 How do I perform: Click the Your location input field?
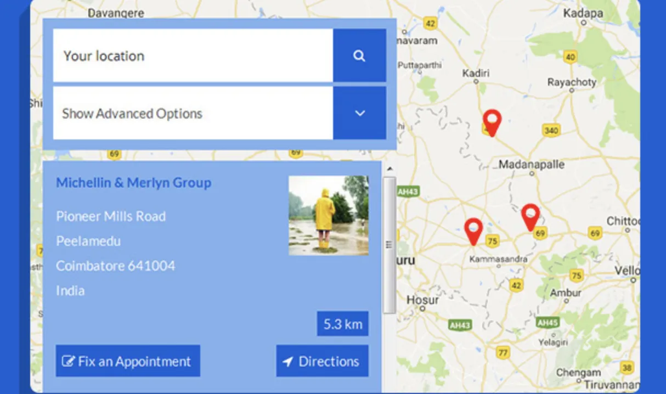coord(193,55)
